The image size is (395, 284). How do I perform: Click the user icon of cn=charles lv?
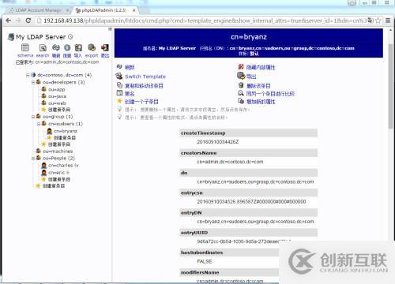coord(44,166)
